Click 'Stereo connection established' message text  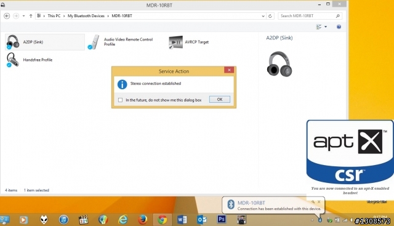156,84
